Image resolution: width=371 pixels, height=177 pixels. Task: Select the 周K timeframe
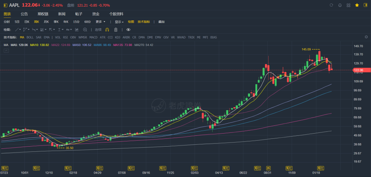(36, 22)
